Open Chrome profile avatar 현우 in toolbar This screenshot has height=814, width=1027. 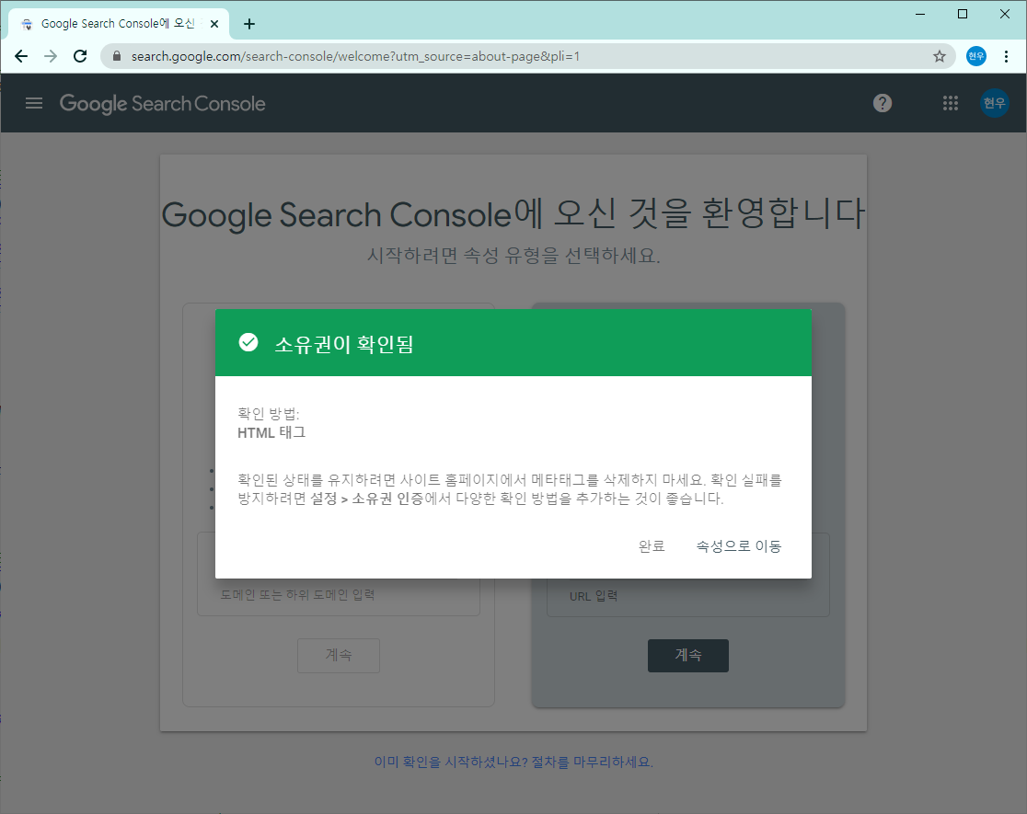[x=975, y=56]
